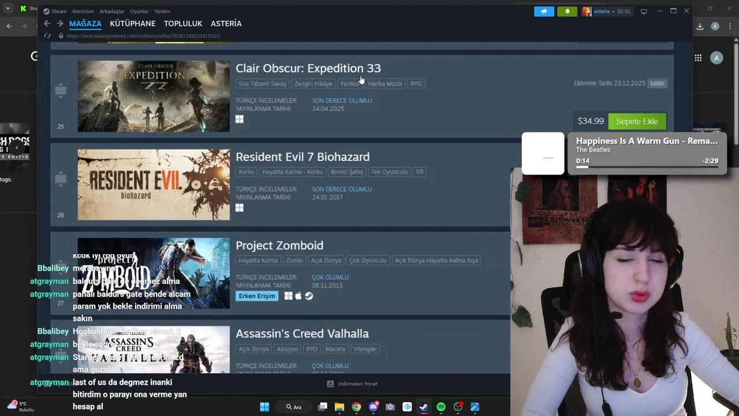Open the Clair Obscur: Expedition 33 cover image
This screenshot has width=739, height=416.
coord(154,96)
